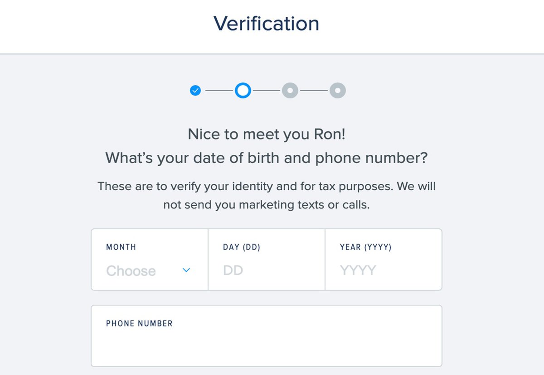Click the MONTH field label

click(121, 247)
